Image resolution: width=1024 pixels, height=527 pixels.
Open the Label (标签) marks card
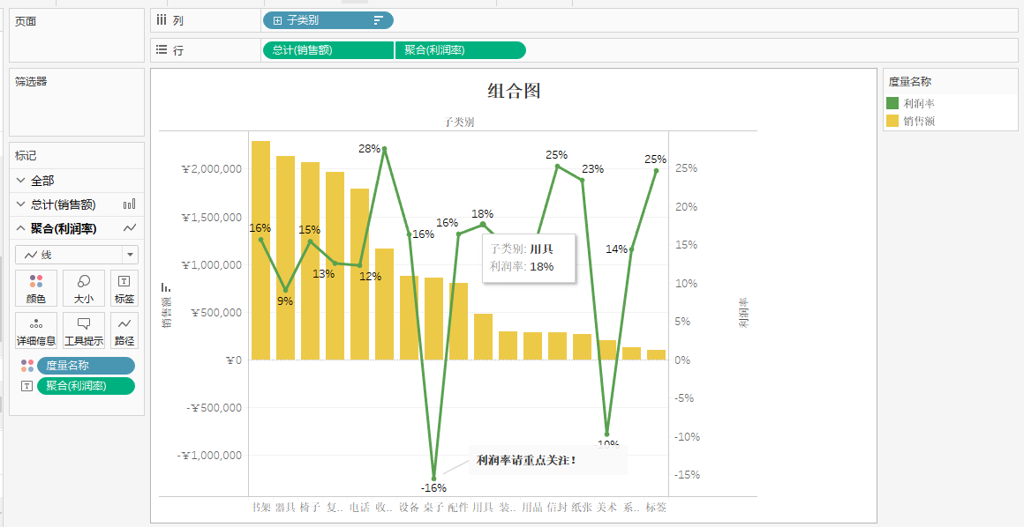(x=124, y=288)
